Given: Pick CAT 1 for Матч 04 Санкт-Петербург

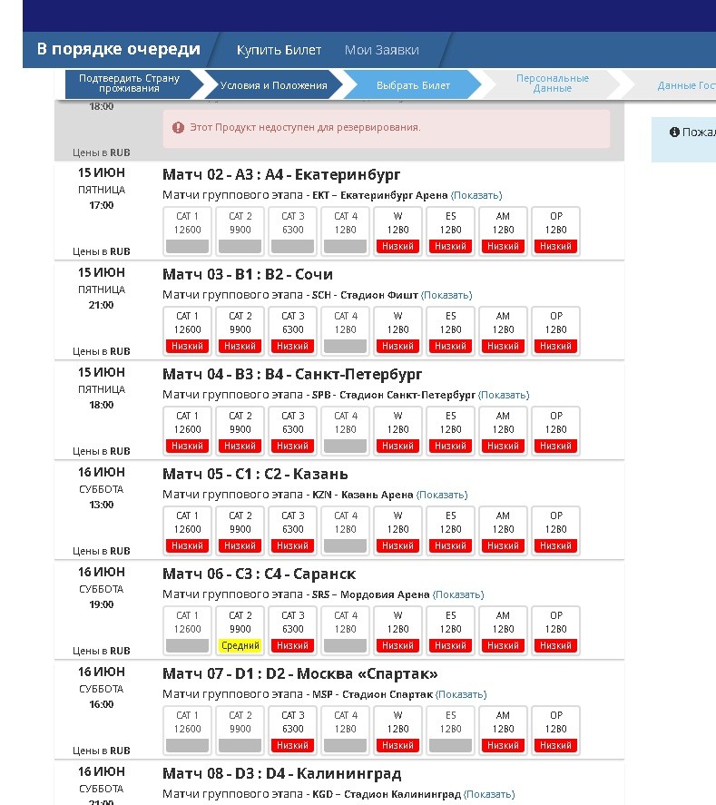Looking at the screenshot, I should click(x=187, y=431).
